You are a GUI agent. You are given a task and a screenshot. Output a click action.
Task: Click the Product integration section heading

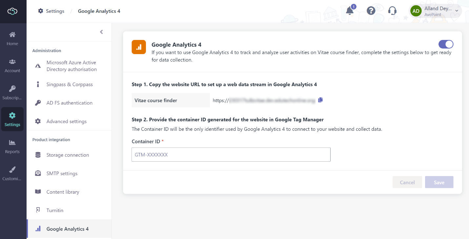51,140
